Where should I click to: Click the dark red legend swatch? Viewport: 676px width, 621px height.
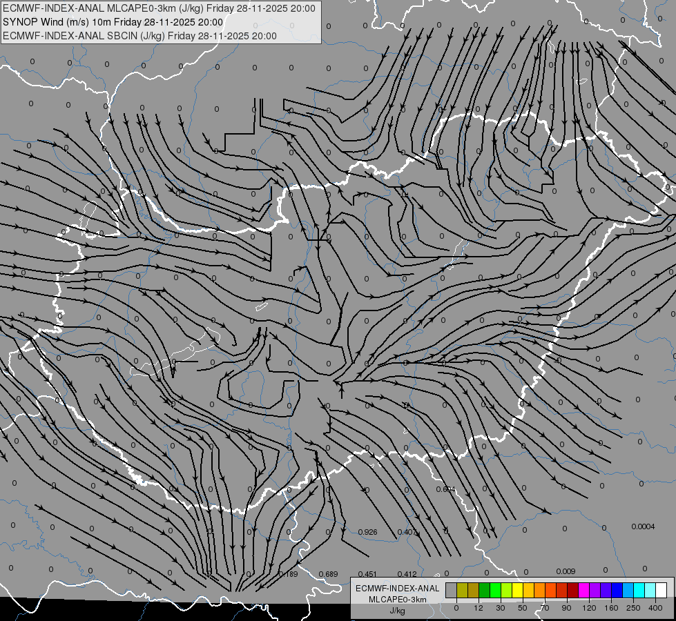573,590
